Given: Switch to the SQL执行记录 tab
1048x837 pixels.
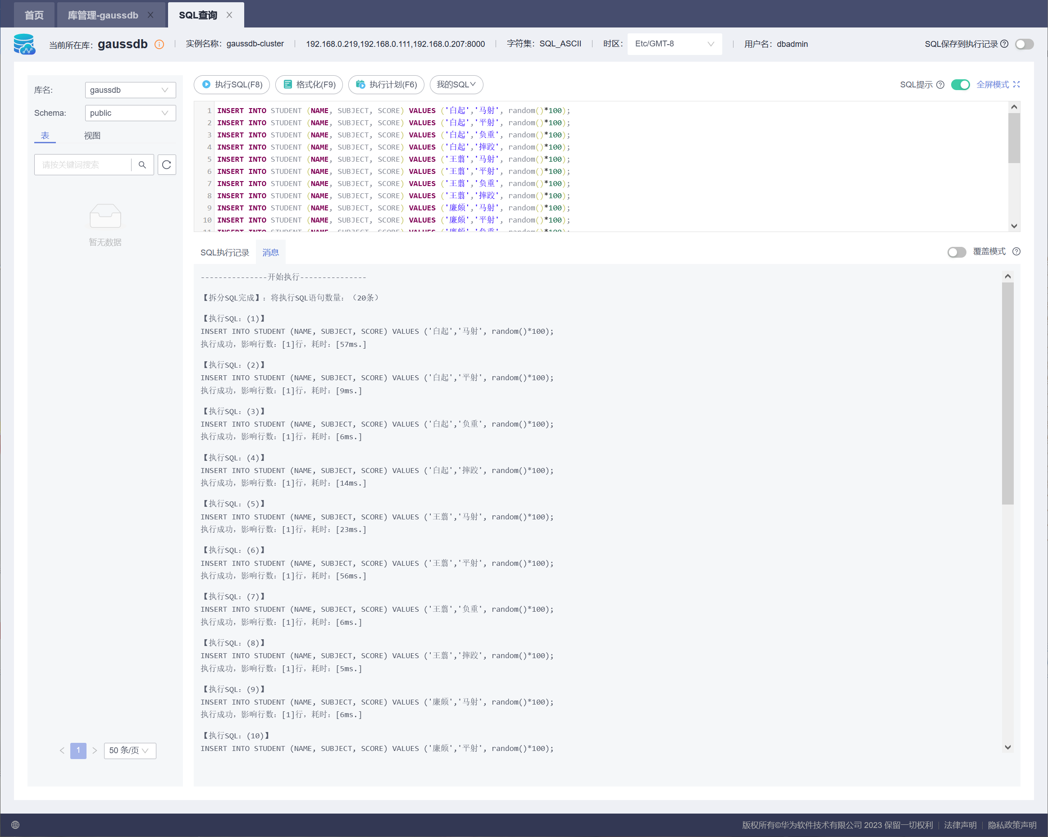Looking at the screenshot, I should [x=224, y=252].
